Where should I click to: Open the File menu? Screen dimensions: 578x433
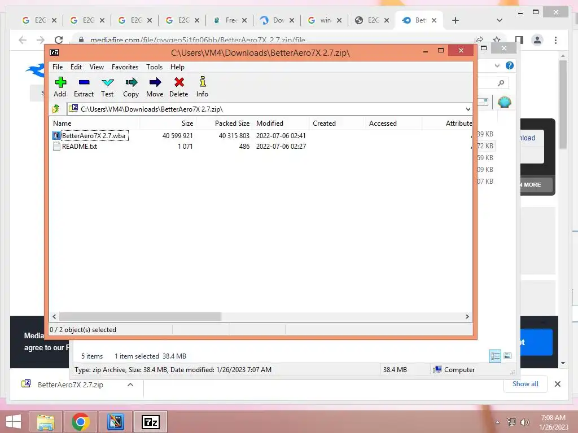tap(58, 67)
